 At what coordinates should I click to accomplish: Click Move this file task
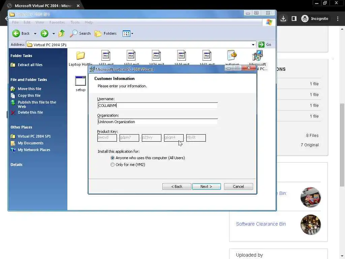(x=30, y=89)
